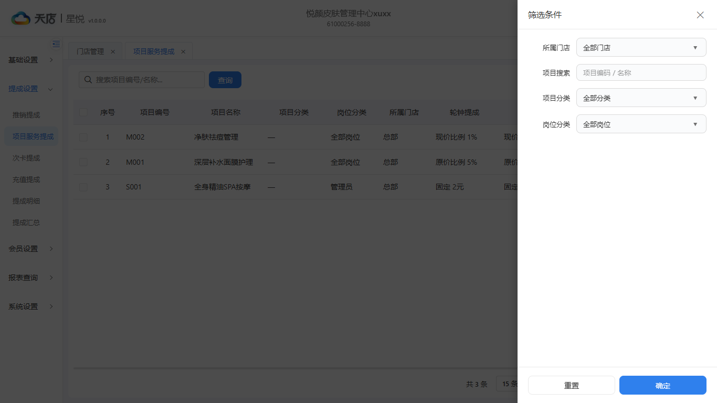Viewport: 717px width, 403px height.
Task: Click the 固定 2元 commission cell
Action: [x=450, y=187]
